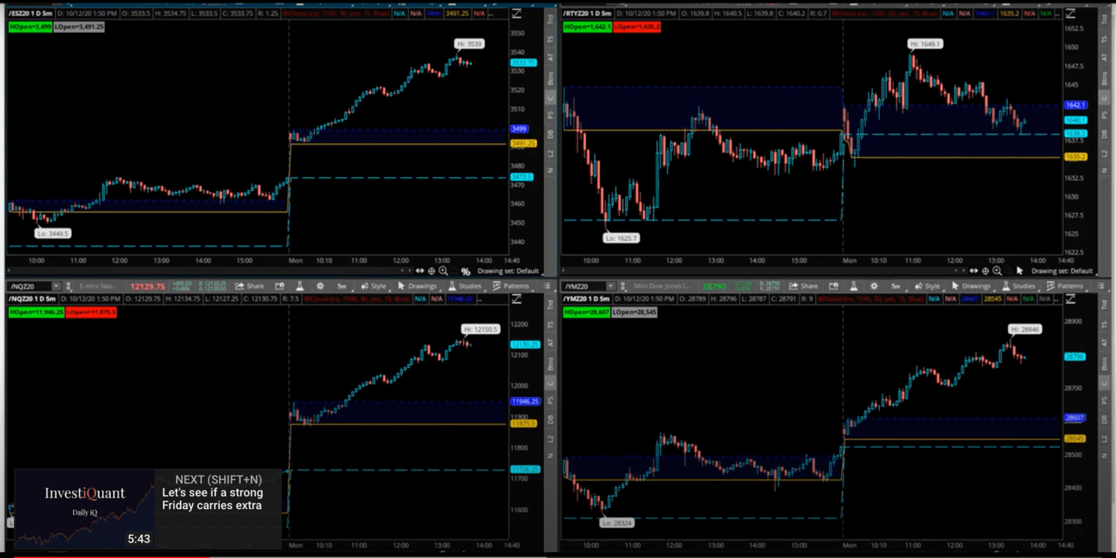Click the list menu icon at YMZ20 toolbar end
Screen dimensions: 1116x558
tap(1101, 286)
